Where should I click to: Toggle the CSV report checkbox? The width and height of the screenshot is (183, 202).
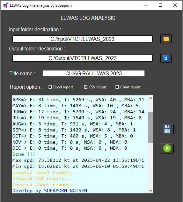click(85, 87)
